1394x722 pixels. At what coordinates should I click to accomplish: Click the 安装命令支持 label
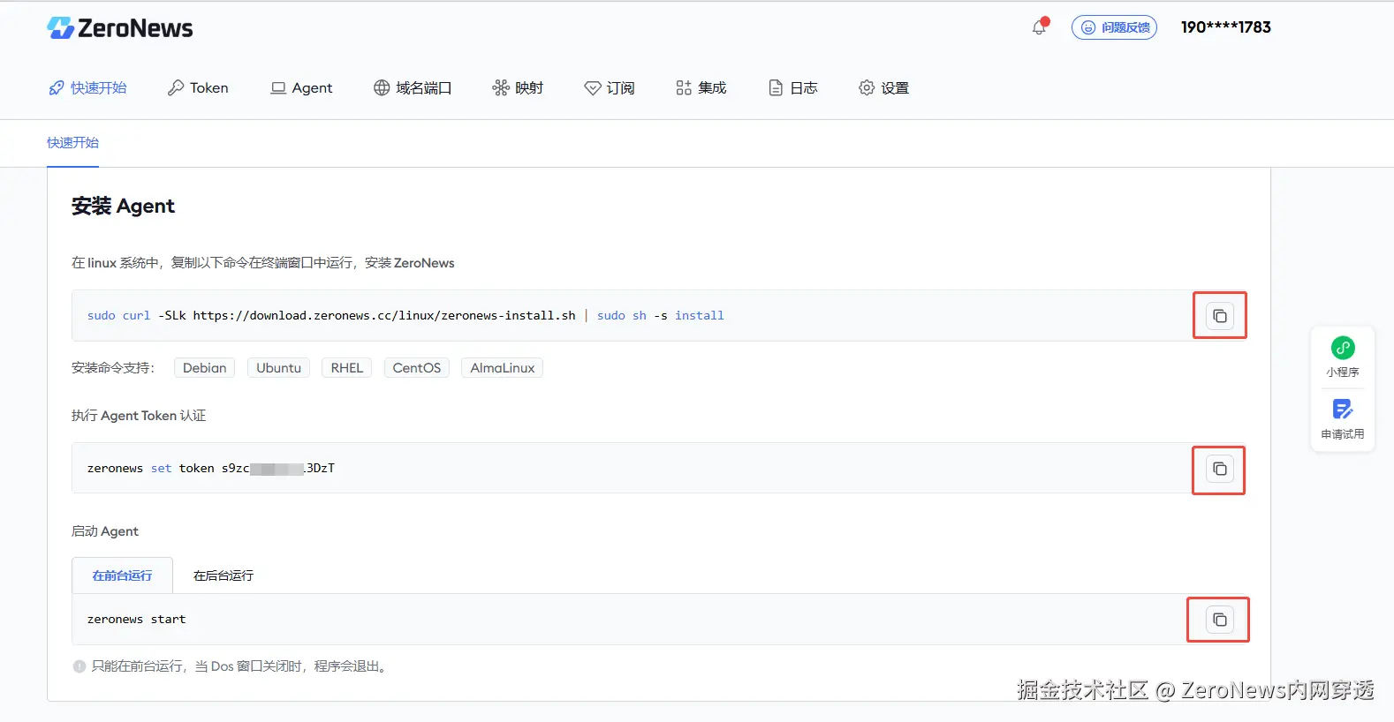113,368
